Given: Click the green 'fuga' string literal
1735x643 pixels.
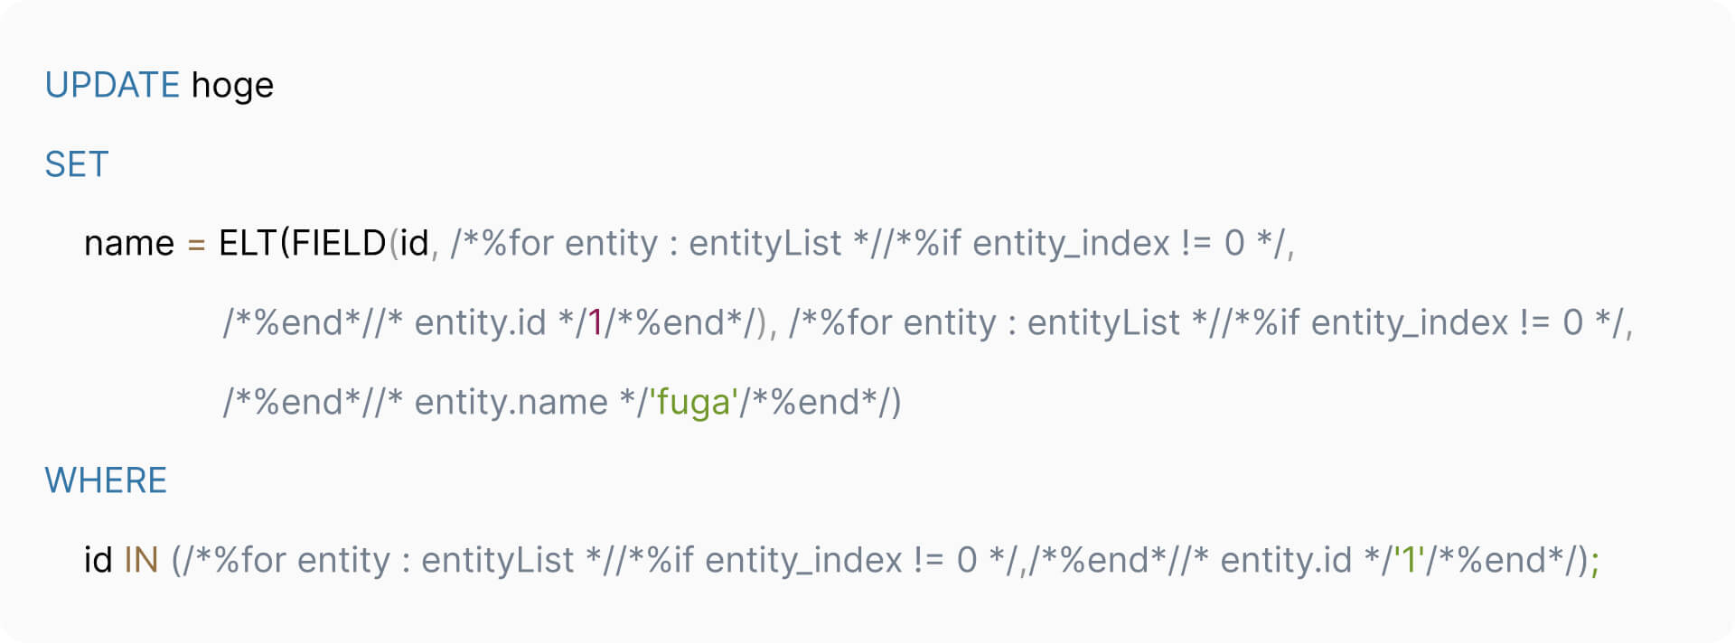Looking at the screenshot, I should pos(693,402).
